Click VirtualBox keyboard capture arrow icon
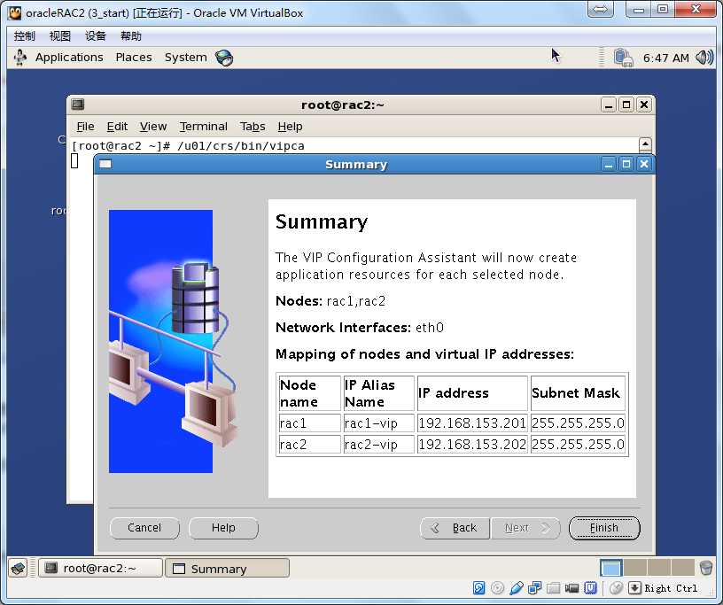This screenshot has height=605, width=723. tap(635, 588)
